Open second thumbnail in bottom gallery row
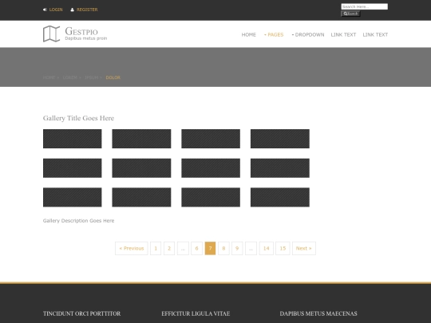 tap(141, 197)
